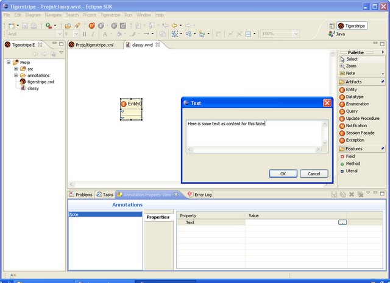
Task: Click the Remove annotation X icon
Action: pyautogui.click(x=351, y=194)
